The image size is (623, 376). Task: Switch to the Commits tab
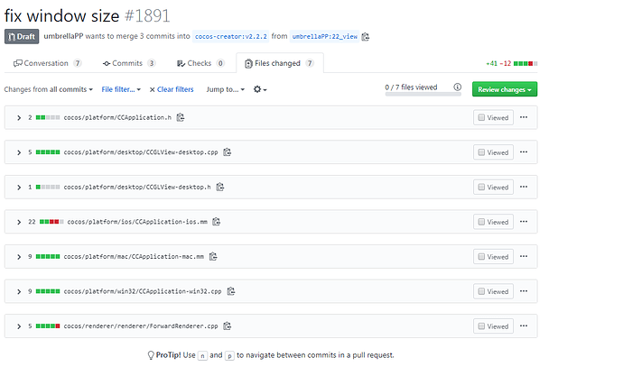(129, 64)
